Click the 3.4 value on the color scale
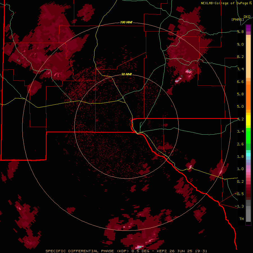253x253 pixels. pyautogui.click(x=240, y=132)
